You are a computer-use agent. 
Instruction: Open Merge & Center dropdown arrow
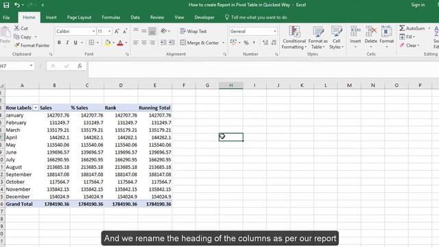coord(223,43)
